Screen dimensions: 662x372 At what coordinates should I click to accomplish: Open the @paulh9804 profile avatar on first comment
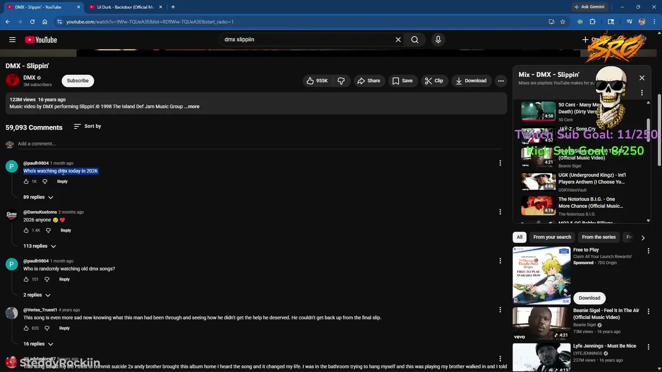pos(11,166)
